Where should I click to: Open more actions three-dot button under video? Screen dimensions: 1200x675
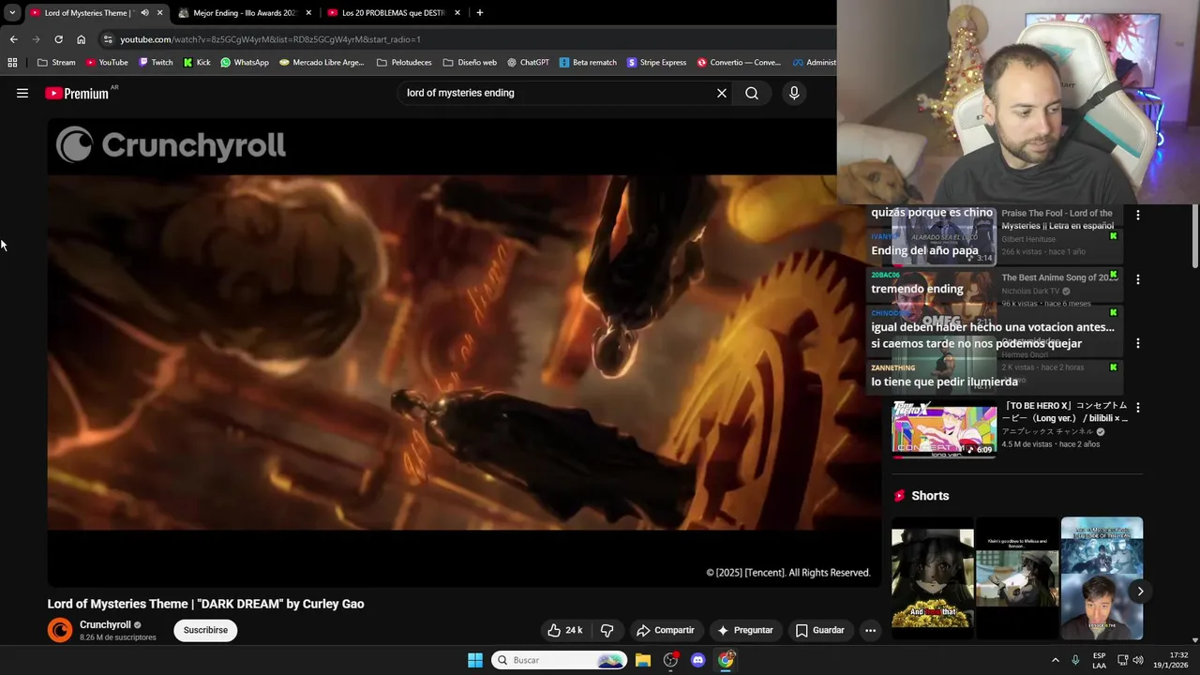tap(870, 630)
